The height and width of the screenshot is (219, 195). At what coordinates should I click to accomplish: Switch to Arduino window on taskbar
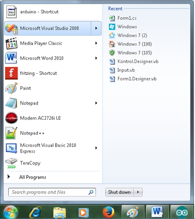pos(182,212)
